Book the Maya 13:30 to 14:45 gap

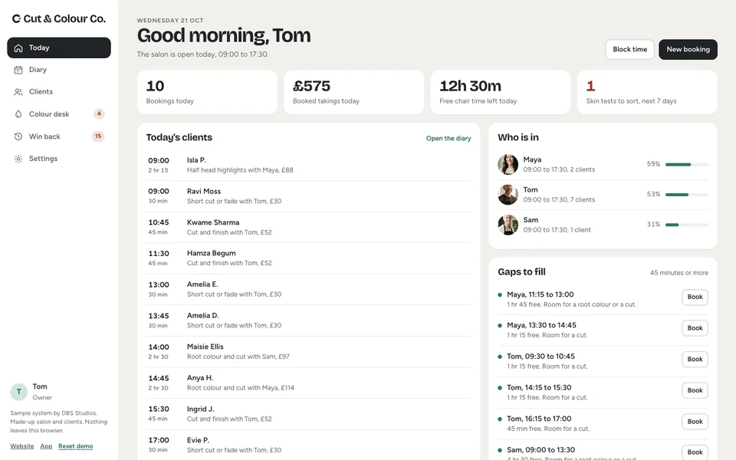coord(695,328)
